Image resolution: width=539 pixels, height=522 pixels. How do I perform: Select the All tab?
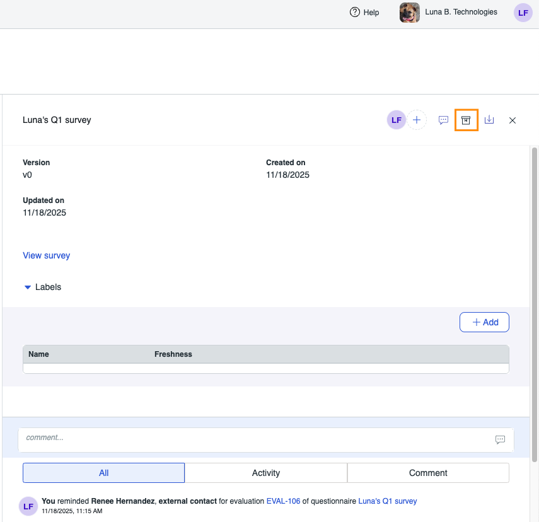pyautogui.click(x=104, y=473)
